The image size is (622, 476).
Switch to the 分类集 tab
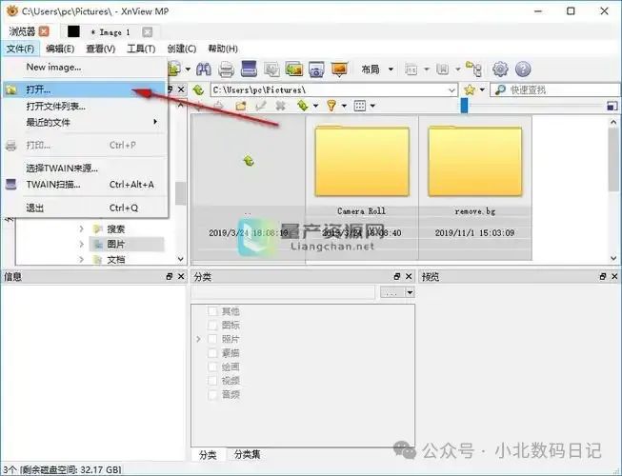click(249, 455)
